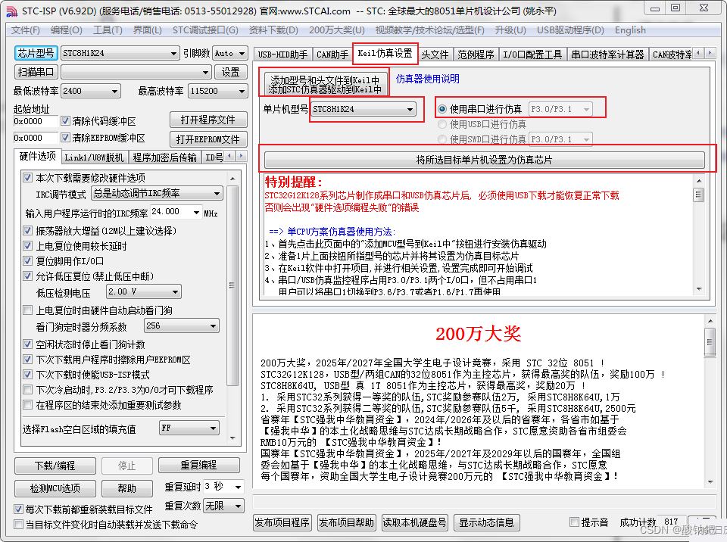Click the 设置 button next to the port list
Screen dimensions: 727x542
(230, 73)
